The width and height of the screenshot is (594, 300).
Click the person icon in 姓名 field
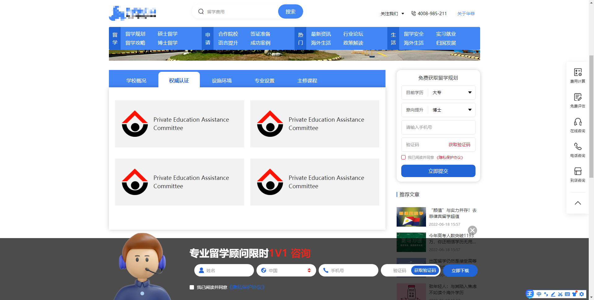(x=201, y=270)
